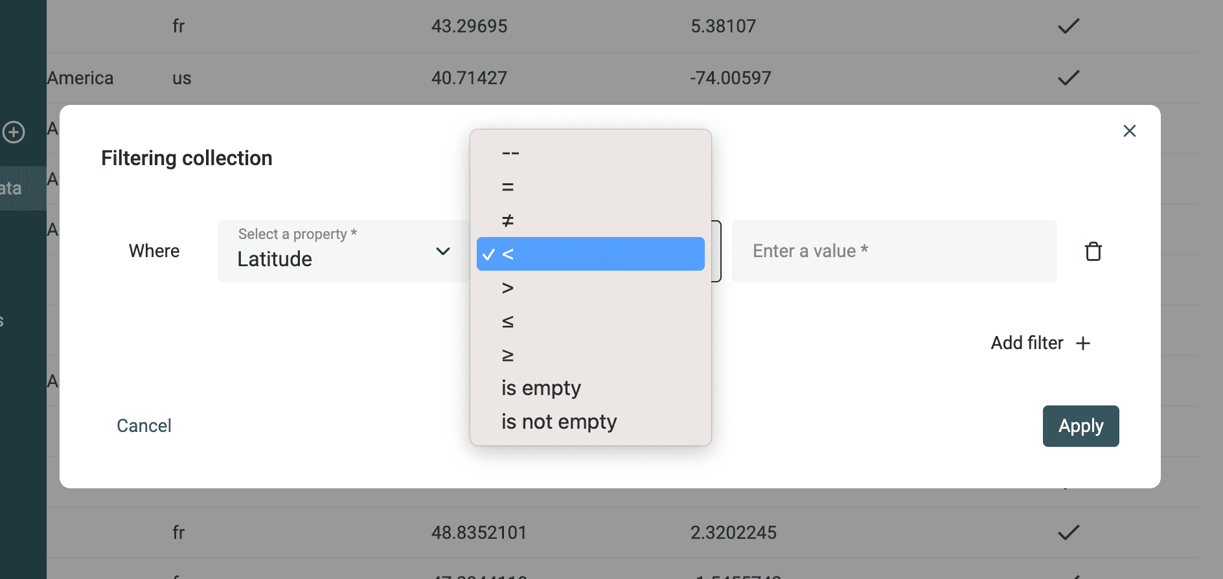Select the less-than operator in the list
This screenshot has height=579, width=1223.
(589, 254)
